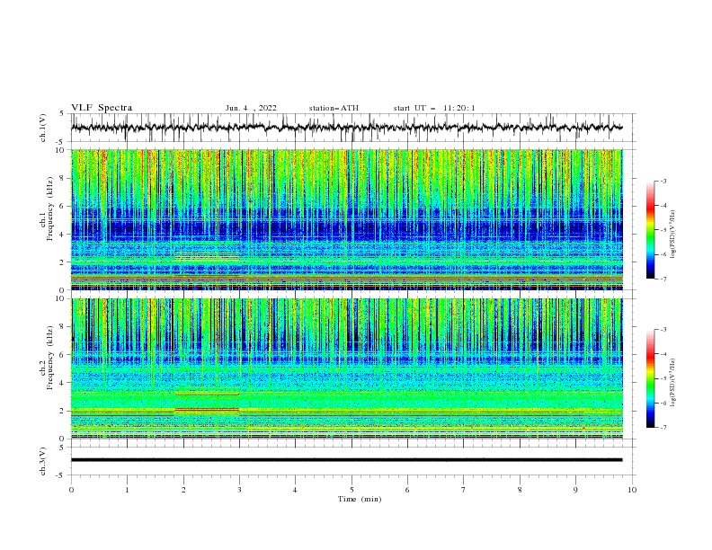Image resolution: width=712 pixels, height=550 pixels.
Task: Click the "10" tick ending the Time axis
Action: [x=632, y=490]
